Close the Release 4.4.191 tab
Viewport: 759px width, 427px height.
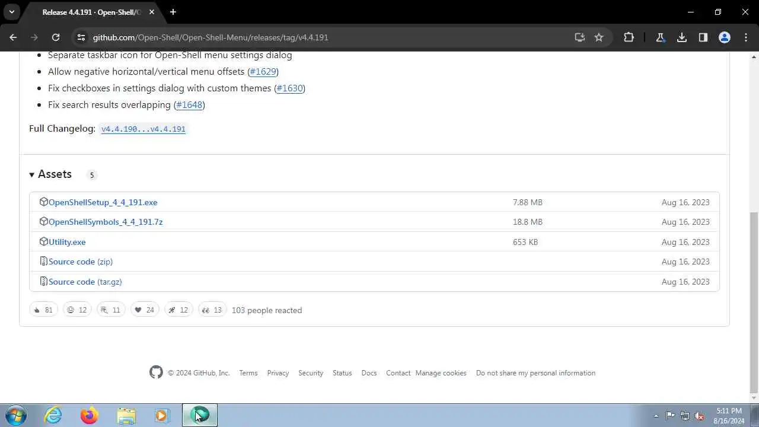pyautogui.click(x=152, y=12)
